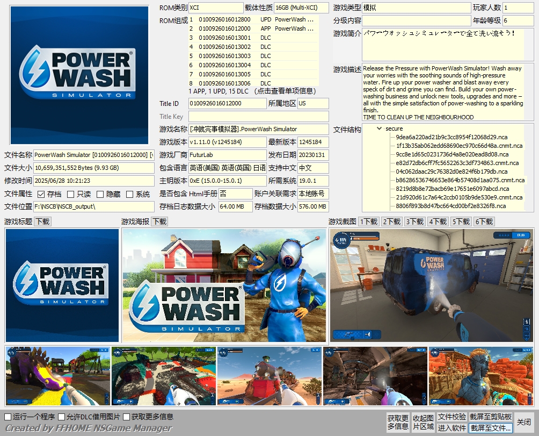Click the 6下载 screenshot download button
Viewport: 539px width, 436px height.
(484, 221)
